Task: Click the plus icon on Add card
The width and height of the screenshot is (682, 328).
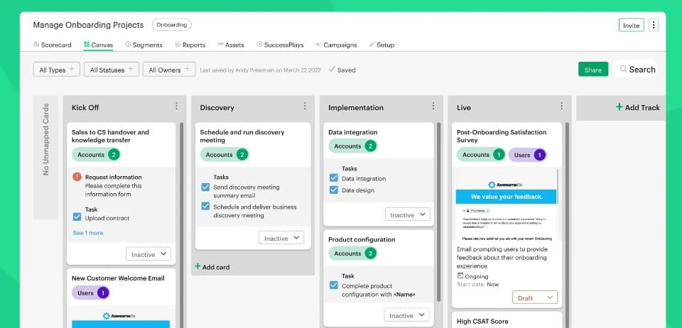Action: click(x=198, y=266)
